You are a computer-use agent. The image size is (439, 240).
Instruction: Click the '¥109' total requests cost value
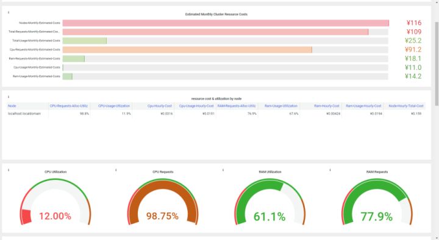[414, 32]
